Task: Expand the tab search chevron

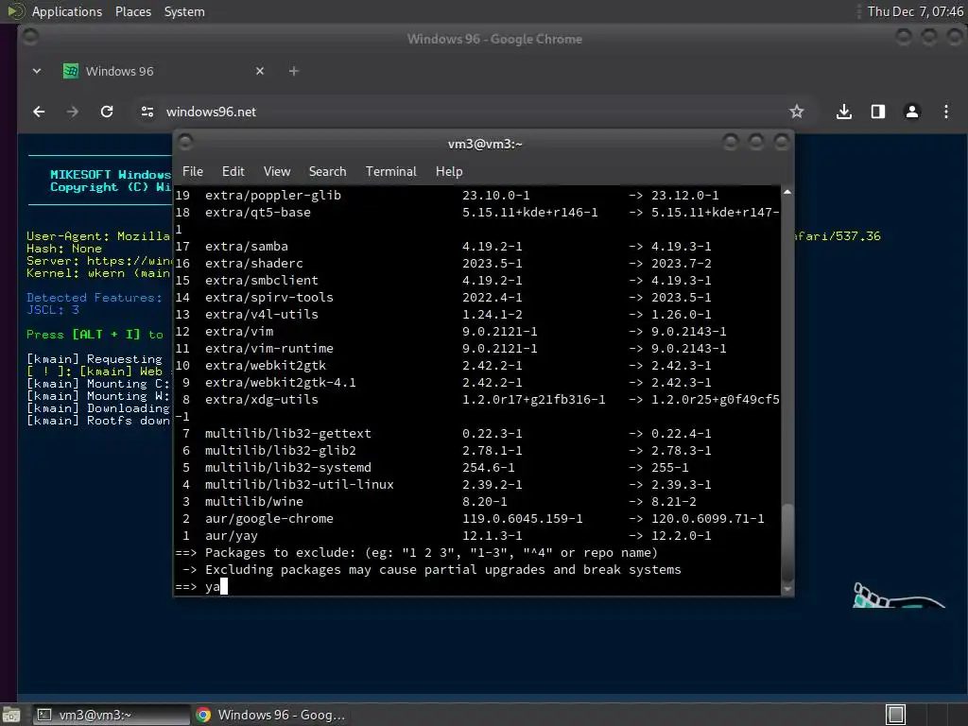Action: (37, 71)
